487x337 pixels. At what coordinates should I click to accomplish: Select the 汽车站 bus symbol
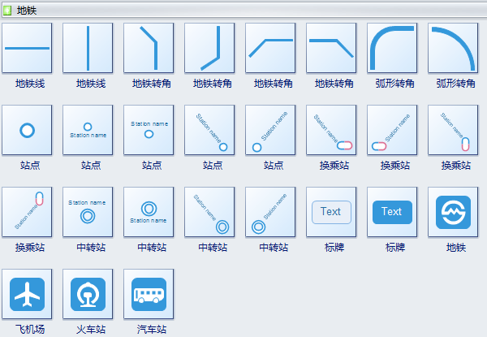pyautogui.click(x=149, y=294)
